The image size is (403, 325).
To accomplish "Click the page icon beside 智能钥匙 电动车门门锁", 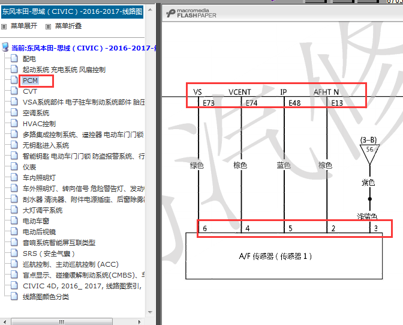I will pos(14,156).
